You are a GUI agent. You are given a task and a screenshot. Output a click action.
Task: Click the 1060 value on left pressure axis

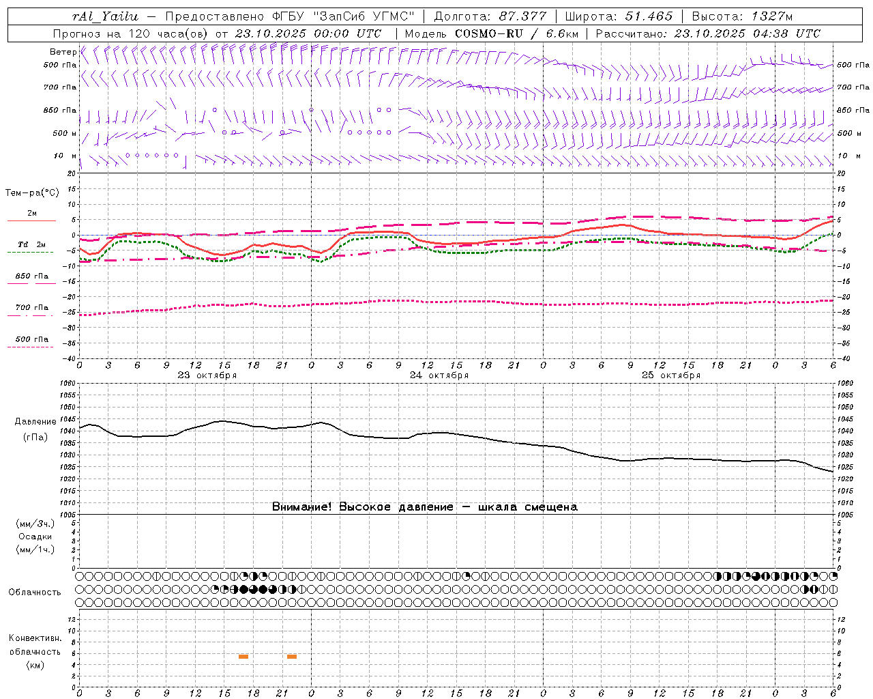pos(67,384)
